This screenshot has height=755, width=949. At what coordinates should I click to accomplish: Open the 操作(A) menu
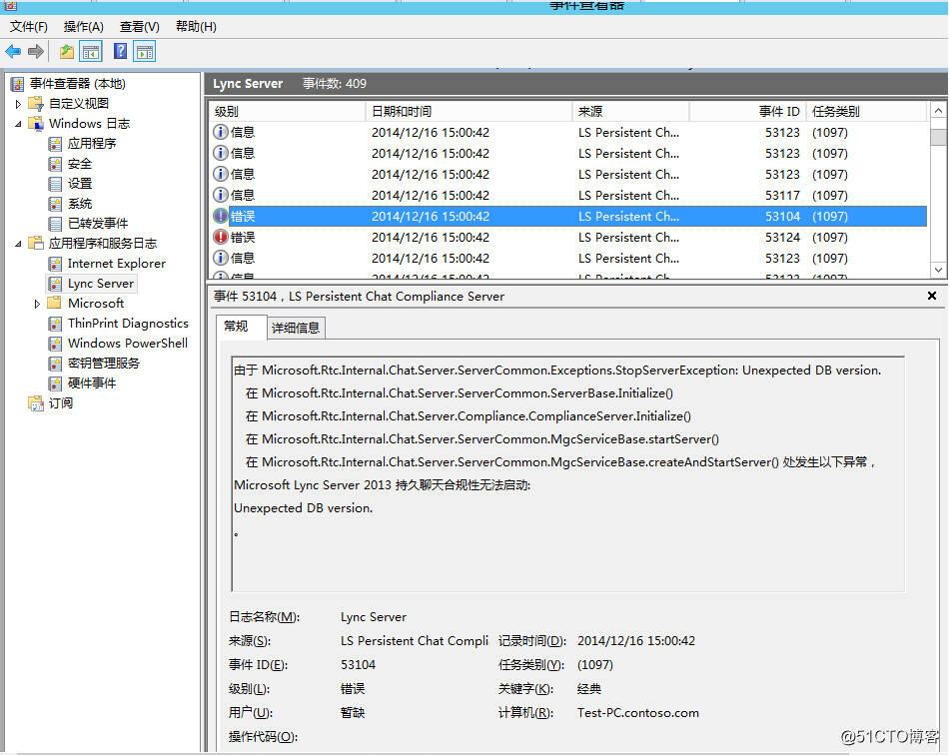pyautogui.click(x=84, y=27)
